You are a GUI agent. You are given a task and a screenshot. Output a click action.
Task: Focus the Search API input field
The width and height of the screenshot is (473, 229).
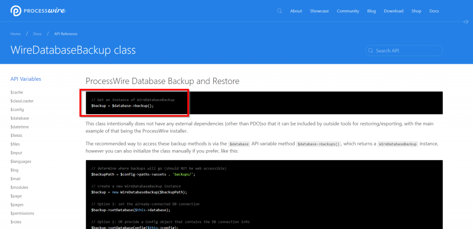point(407,51)
